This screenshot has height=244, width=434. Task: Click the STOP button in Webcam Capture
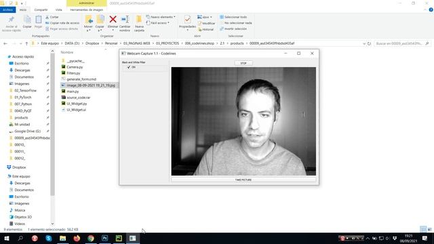(x=243, y=63)
